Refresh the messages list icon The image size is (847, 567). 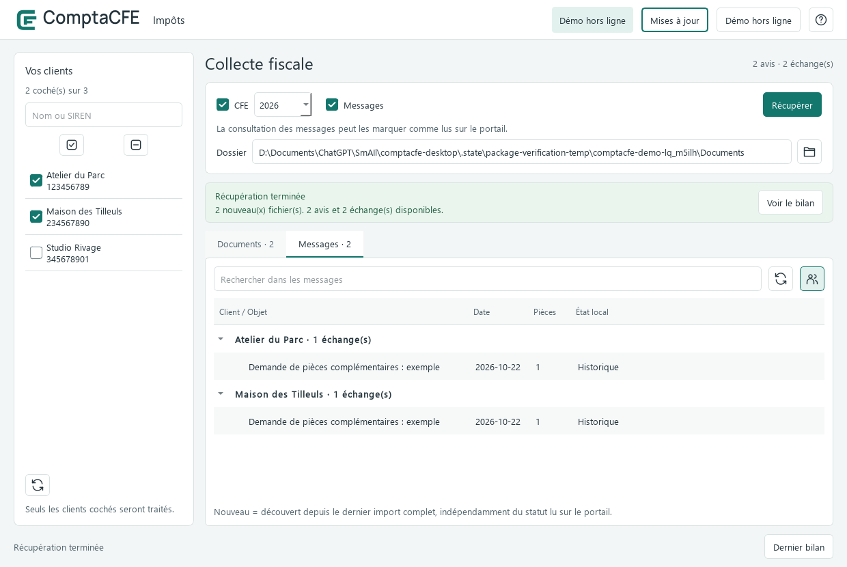click(781, 279)
